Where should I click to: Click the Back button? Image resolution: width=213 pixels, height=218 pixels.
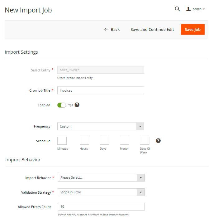pos(112,29)
